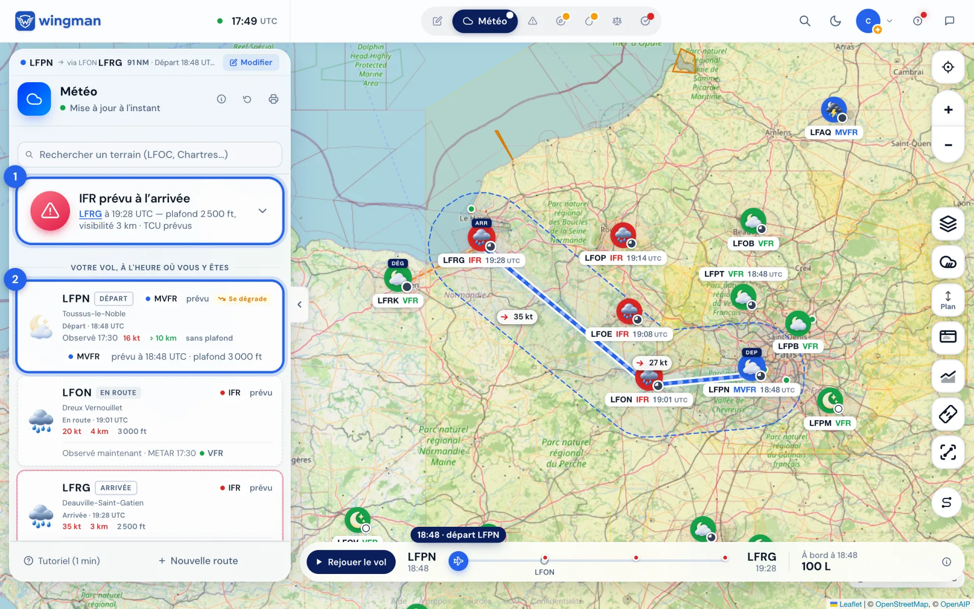974x609 pixels.
Task: Select the LFON EN ROUTE weather card
Action: 150,421
